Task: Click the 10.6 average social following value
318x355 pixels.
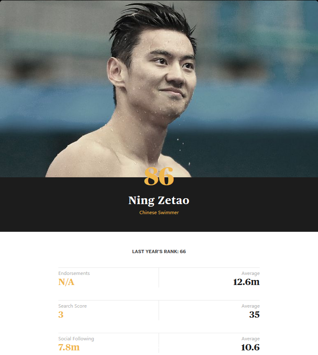Action: pyautogui.click(x=250, y=347)
